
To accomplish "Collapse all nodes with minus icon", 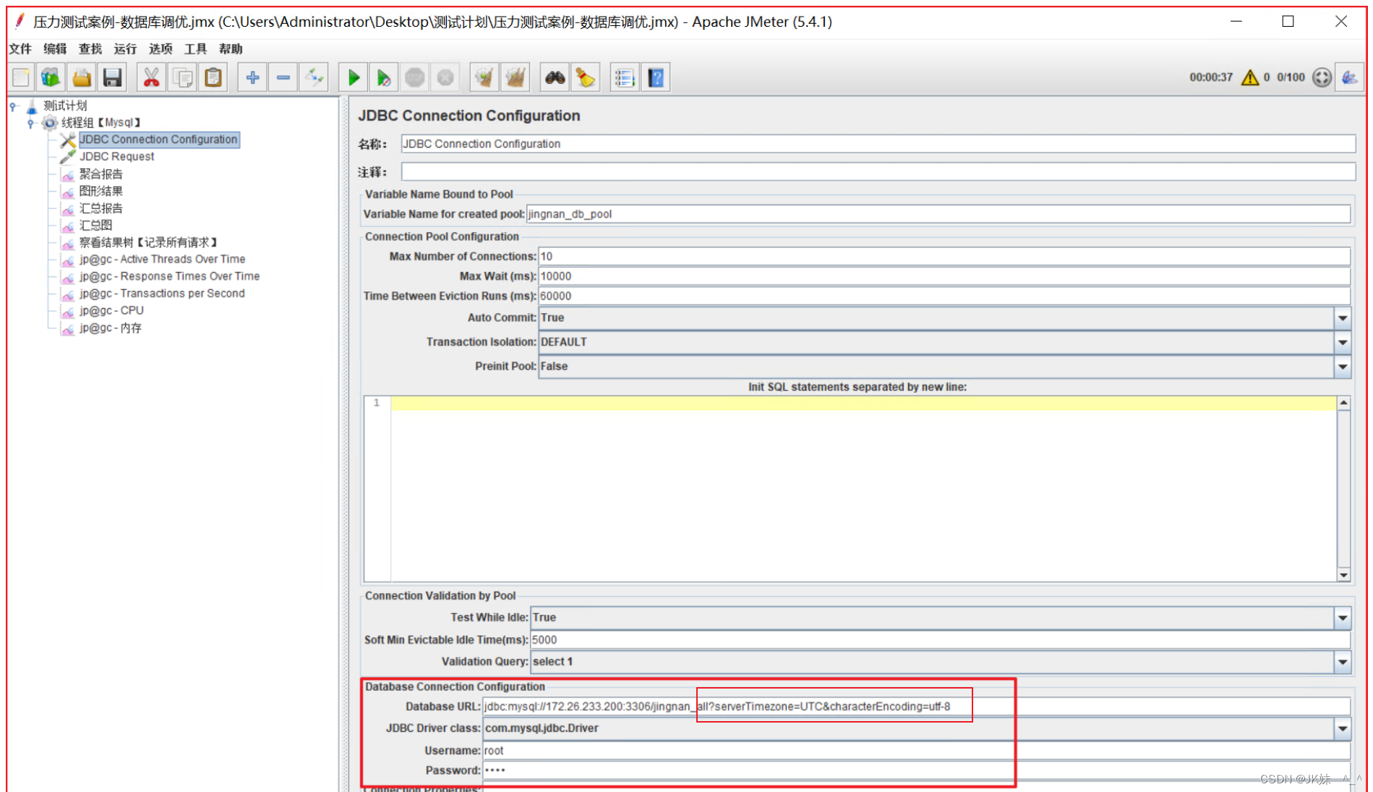I will 283,77.
